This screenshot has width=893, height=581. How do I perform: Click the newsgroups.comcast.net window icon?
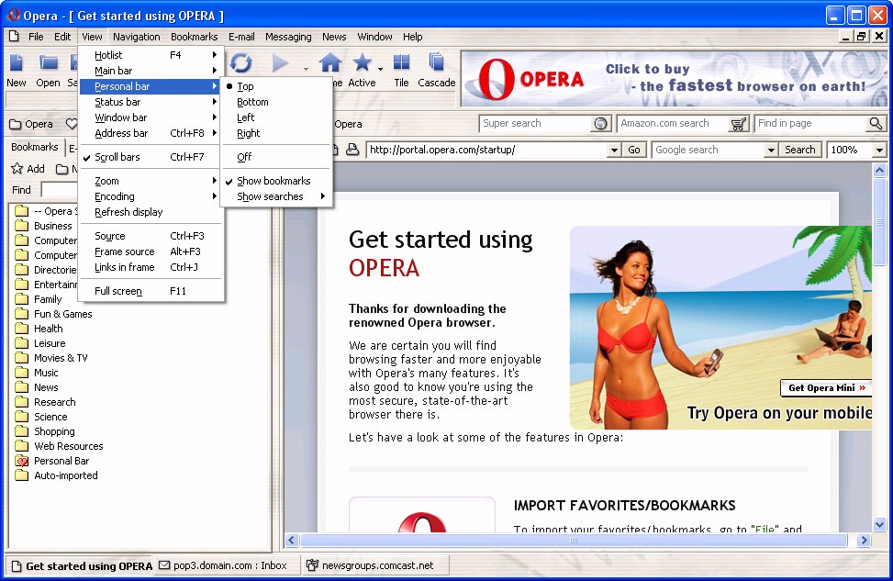tap(312, 565)
